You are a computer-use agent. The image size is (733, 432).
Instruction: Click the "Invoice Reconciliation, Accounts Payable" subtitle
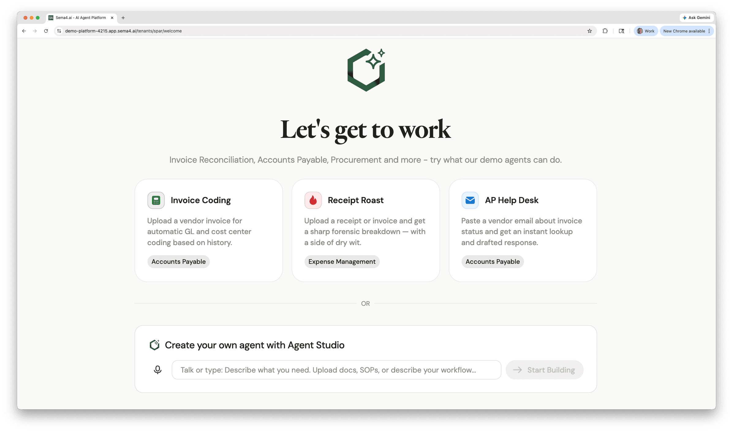point(366,160)
